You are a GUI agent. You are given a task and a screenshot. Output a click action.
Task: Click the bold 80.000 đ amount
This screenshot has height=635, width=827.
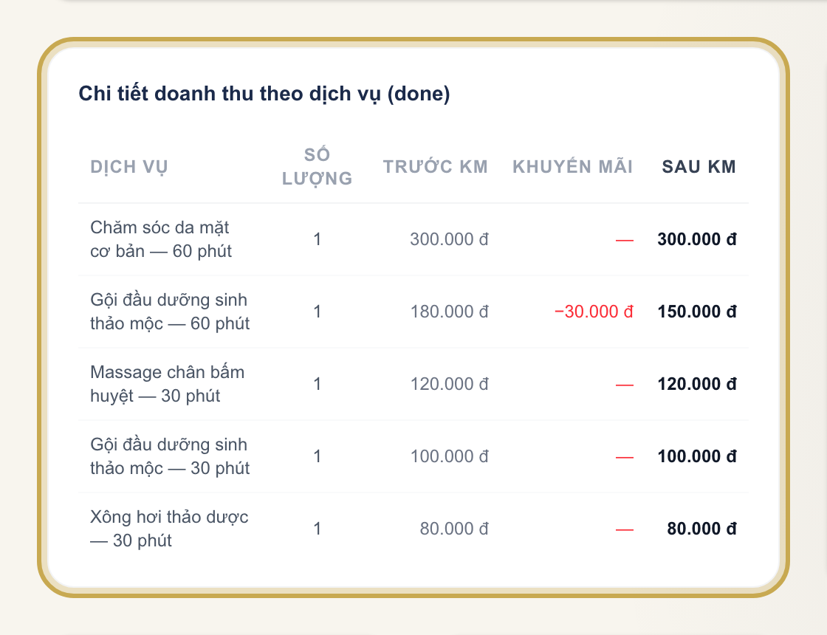tap(701, 529)
